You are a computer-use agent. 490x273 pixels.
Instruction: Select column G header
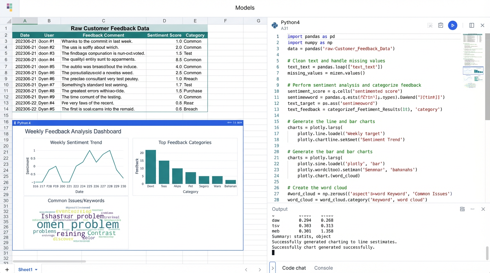click(x=259, y=21)
